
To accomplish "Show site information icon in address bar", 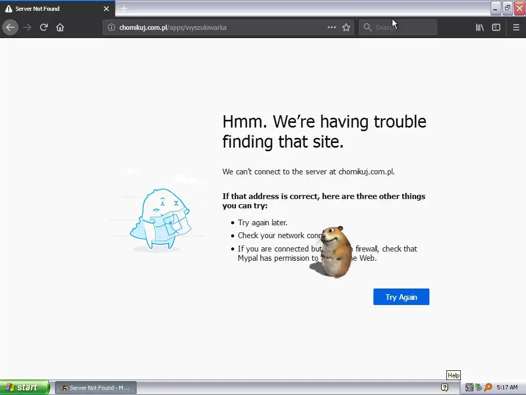I will (111, 27).
